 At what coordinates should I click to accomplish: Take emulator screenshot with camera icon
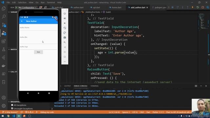[65, 38]
